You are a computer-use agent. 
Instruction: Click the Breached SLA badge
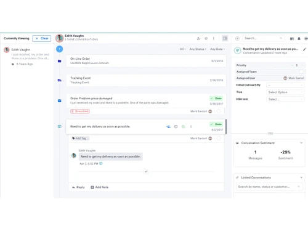(80, 111)
